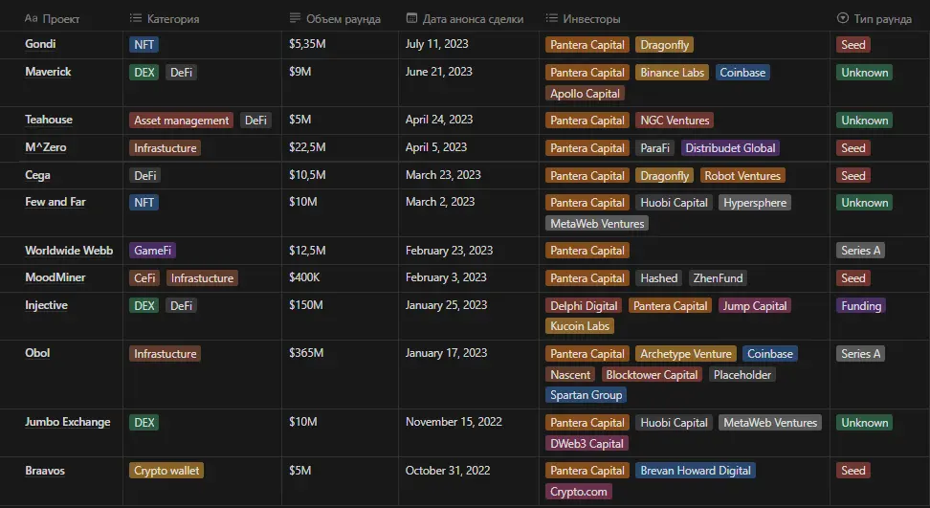Click Dragonfly tag in Gondi row
The width and height of the screenshot is (930, 508).
coord(665,44)
